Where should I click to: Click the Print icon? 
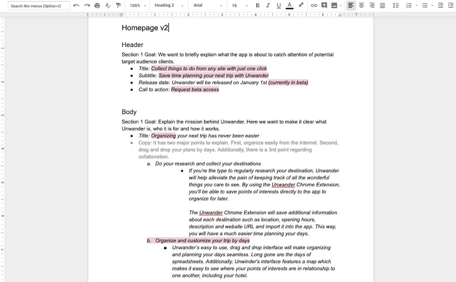(x=97, y=6)
